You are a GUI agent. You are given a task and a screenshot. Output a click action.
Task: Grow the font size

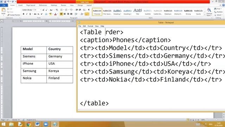tap(43, 10)
